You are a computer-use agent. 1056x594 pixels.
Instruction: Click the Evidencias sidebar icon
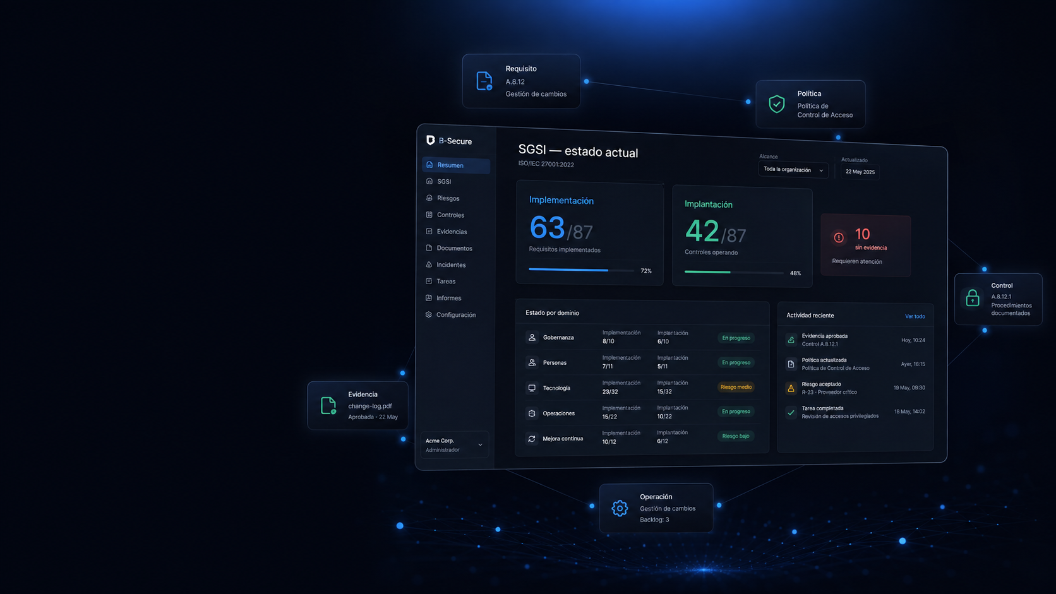pos(429,232)
